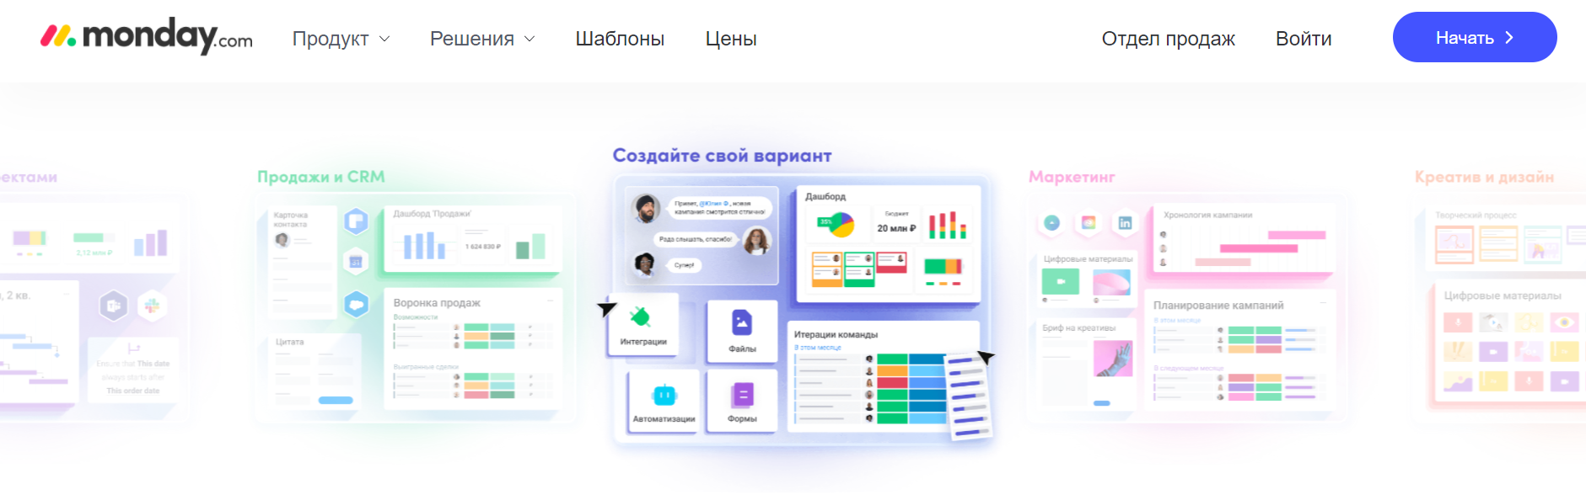1586x500 pixels.
Task: Click the chat messages panel in center card
Action: [x=702, y=236]
